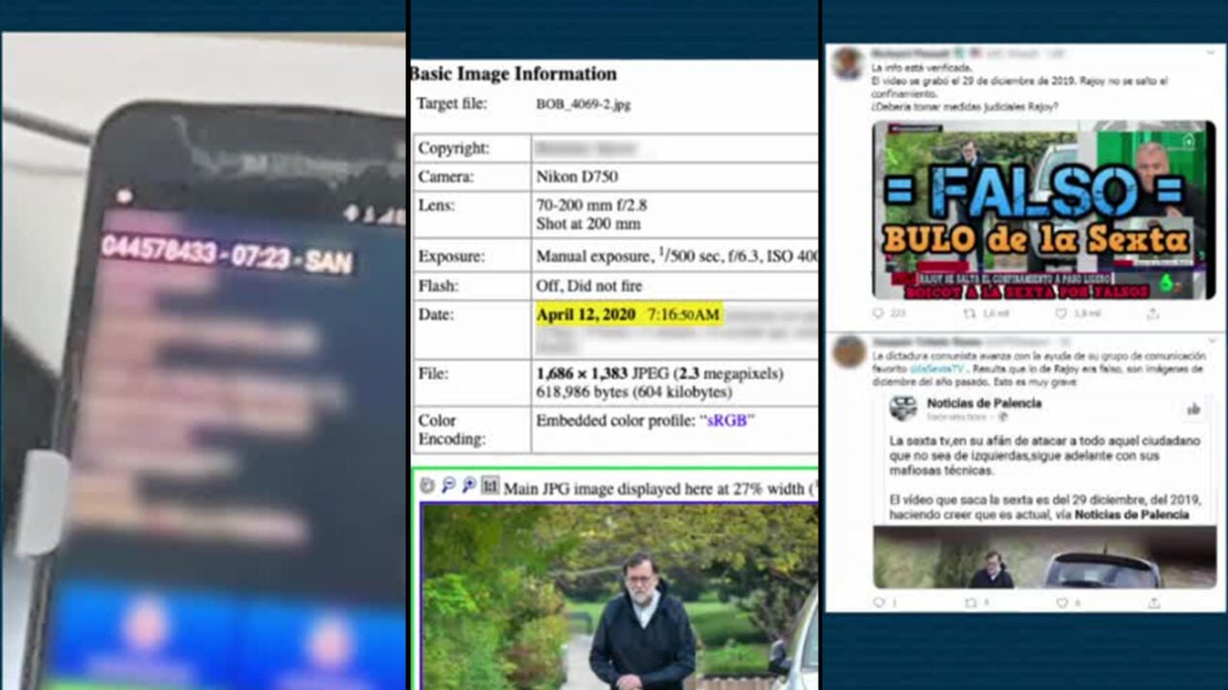Share the tweet quoting Noticias de Palencia
The width and height of the screenshot is (1228, 690).
point(1152,603)
